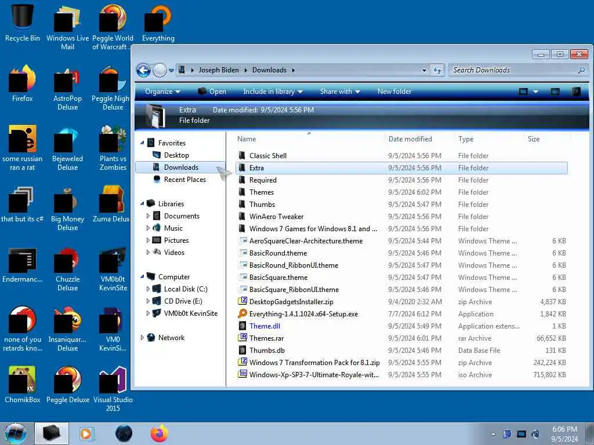This screenshot has width=594, height=445.
Task: Open Bejeweled Deluxe desktop icon
Action: [67, 148]
